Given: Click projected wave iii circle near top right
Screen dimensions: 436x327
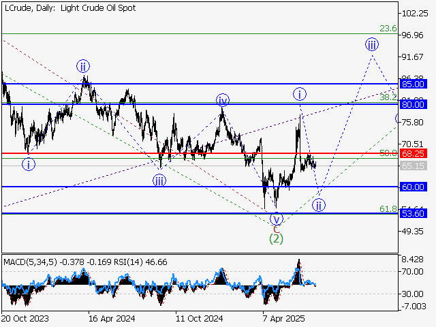Looking at the screenshot, I should (x=372, y=45).
